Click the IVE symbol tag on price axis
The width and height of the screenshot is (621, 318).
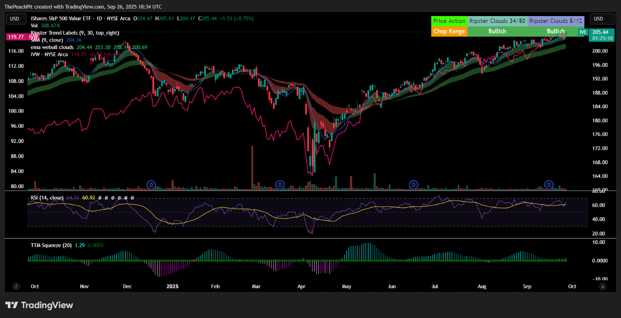(x=583, y=32)
